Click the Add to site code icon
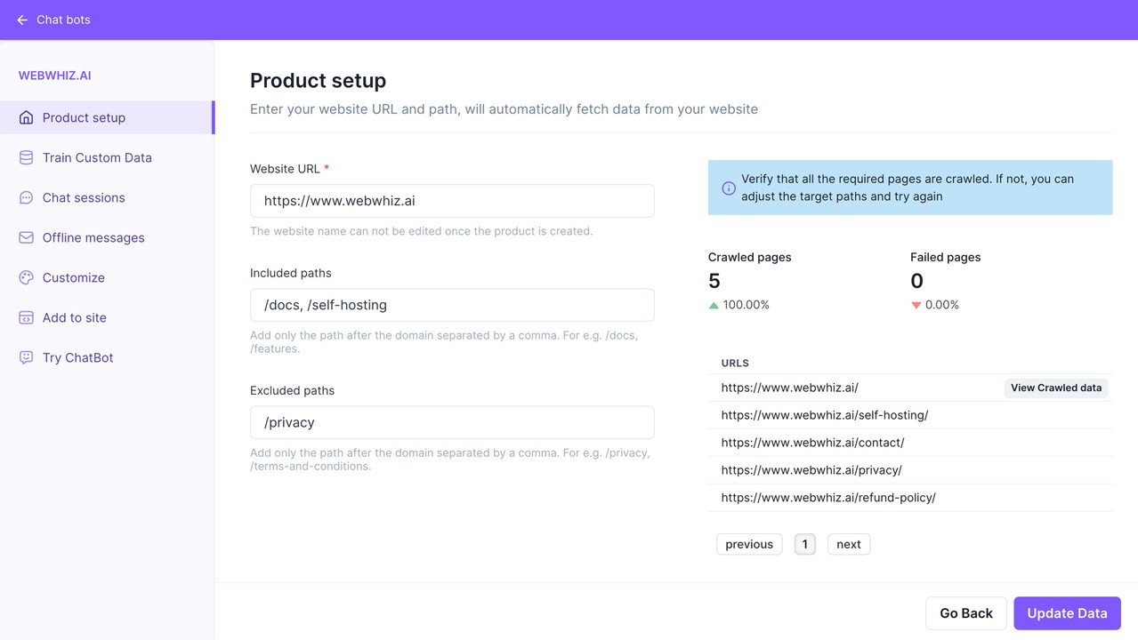The width and height of the screenshot is (1138, 640). pos(26,317)
